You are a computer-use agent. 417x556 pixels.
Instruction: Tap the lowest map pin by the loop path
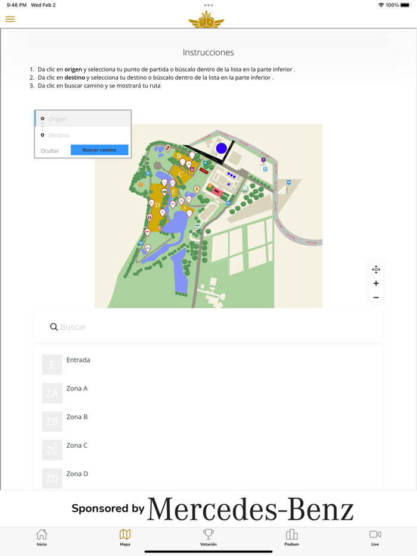tap(148, 248)
